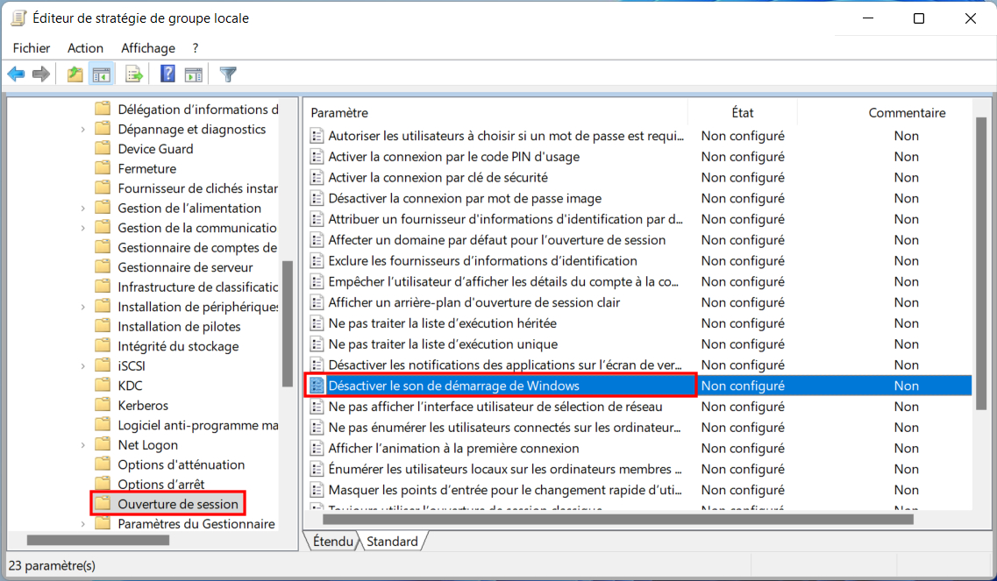Click the Back arrow toolbar icon
The width and height of the screenshot is (997, 581).
tap(16, 74)
